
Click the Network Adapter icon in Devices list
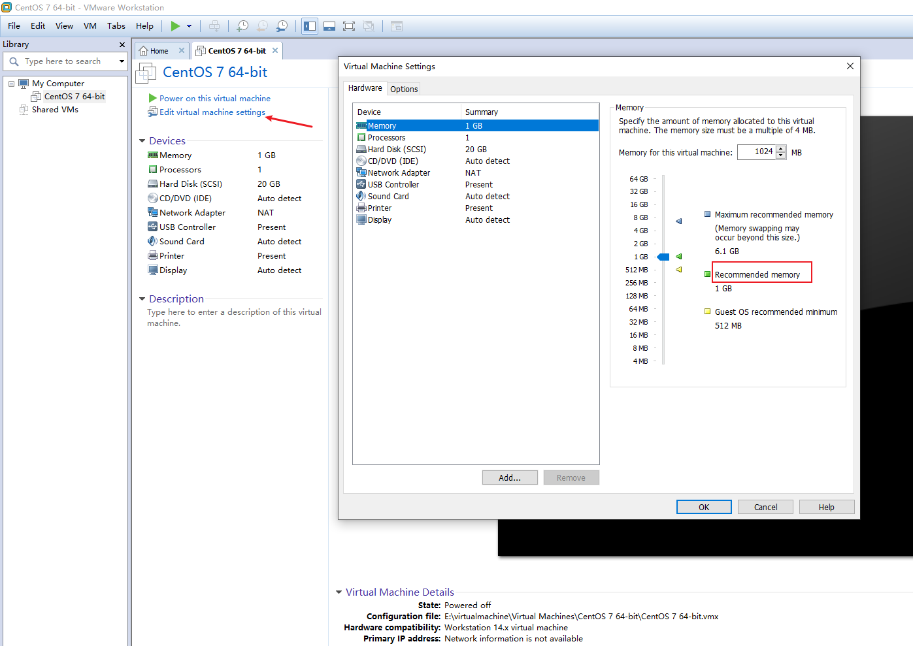point(153,213)
